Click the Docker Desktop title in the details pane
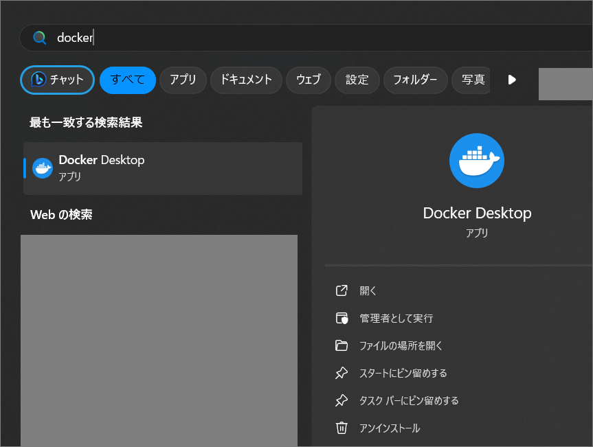 click(x=477, y=213)
